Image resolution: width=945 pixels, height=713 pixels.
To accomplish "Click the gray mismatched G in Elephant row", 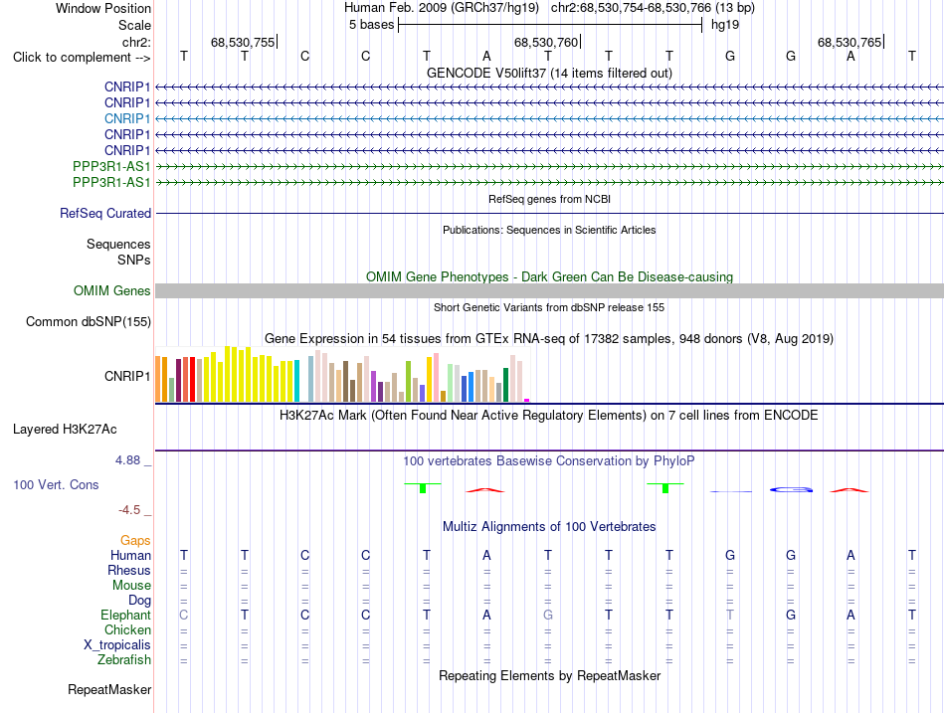I will pyautogui.click(x=548, y=615).
